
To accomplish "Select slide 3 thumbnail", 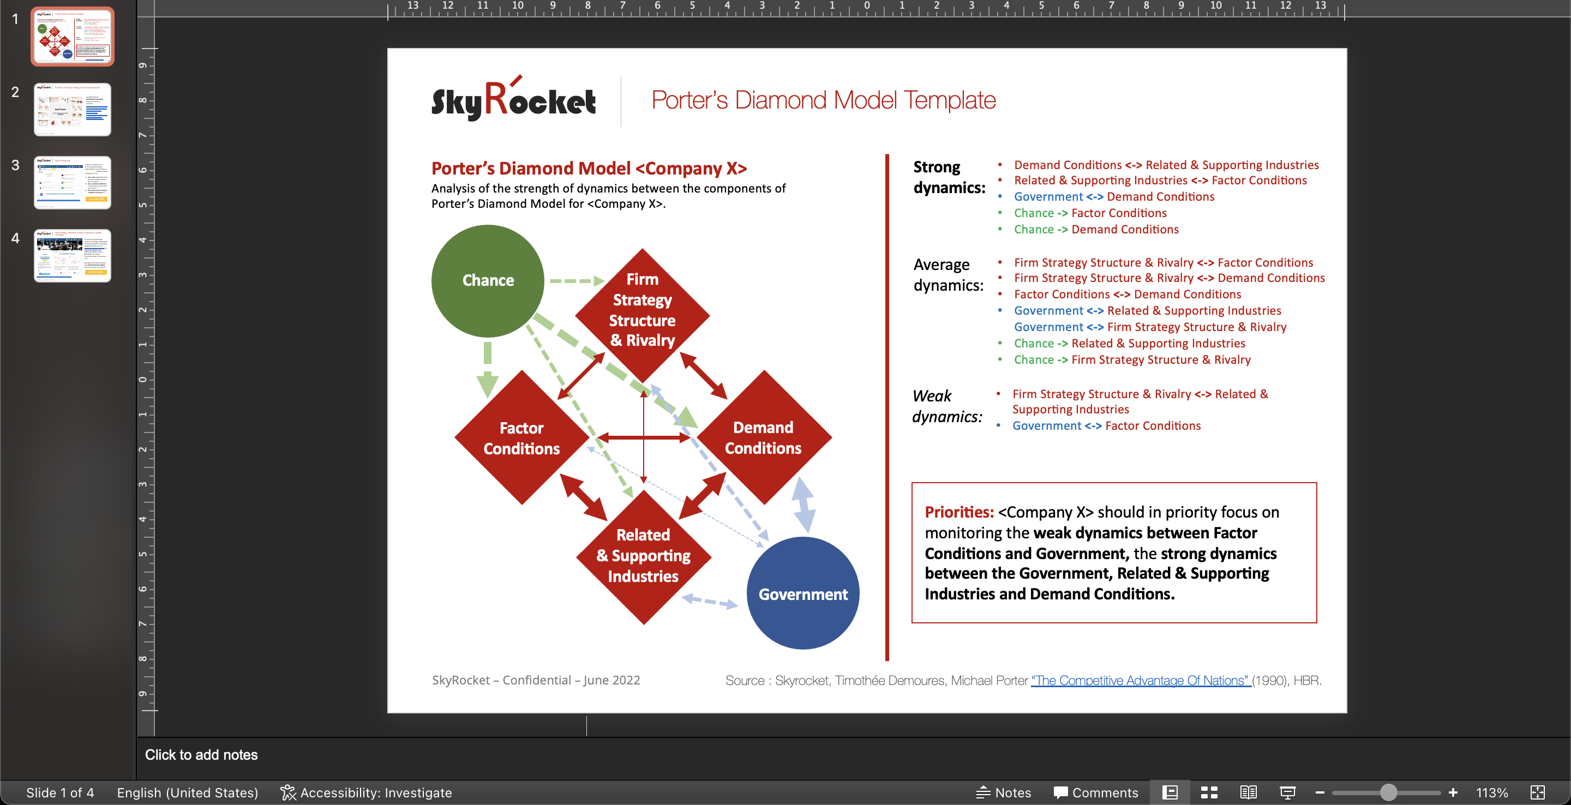I will click(x=72, y=182).
